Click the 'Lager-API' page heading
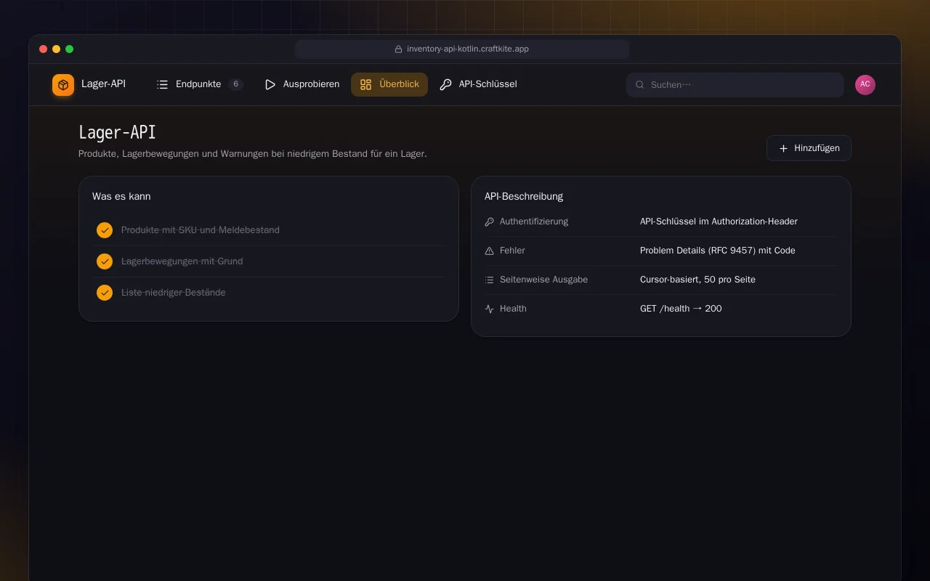 coord(117,133)
